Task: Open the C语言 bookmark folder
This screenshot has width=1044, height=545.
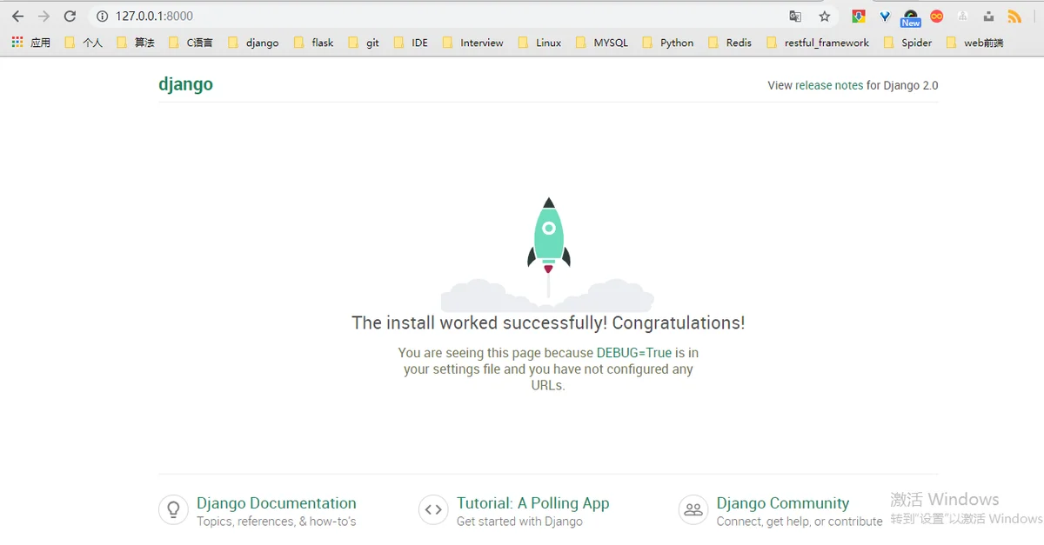Action: pyautogui.click(x=191, y=43)
